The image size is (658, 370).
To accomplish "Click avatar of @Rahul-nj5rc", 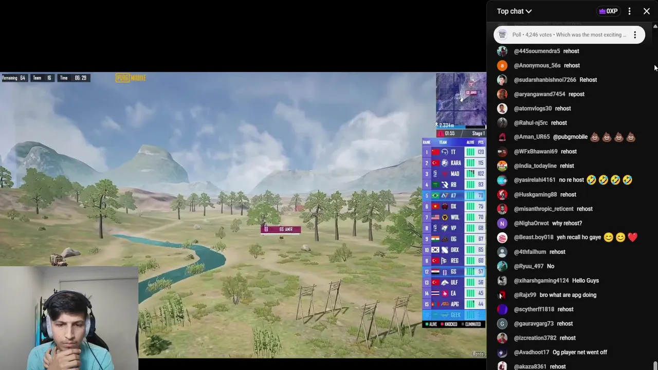I will [x=502, y=123].
